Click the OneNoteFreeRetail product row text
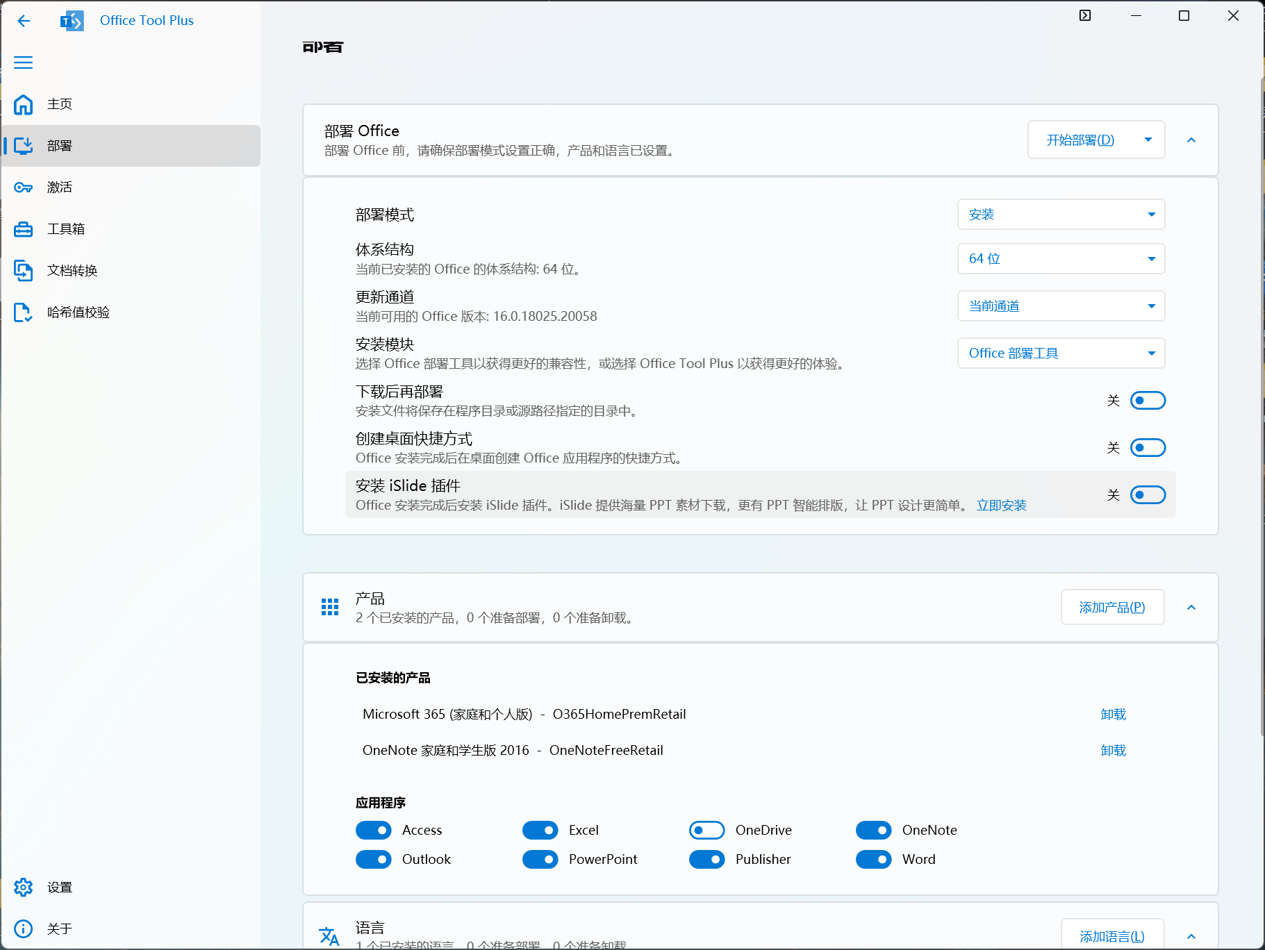 (x=606, y=751)
